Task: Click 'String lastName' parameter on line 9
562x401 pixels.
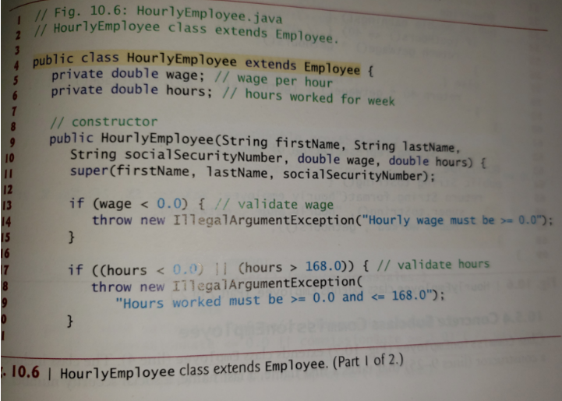Action: 405,146
